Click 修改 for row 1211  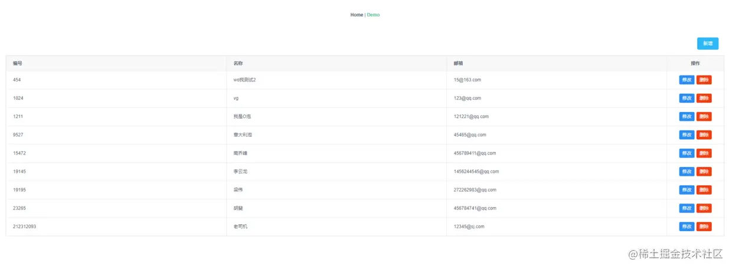tap(687, 116)
